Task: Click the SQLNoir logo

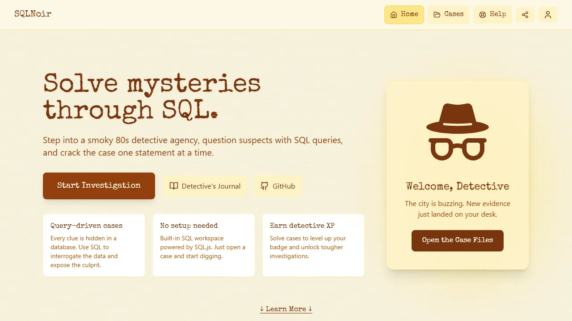Action: point(33,14)
